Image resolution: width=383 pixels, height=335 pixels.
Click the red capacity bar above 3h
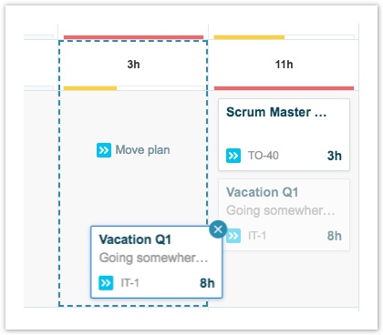point(133,37)
